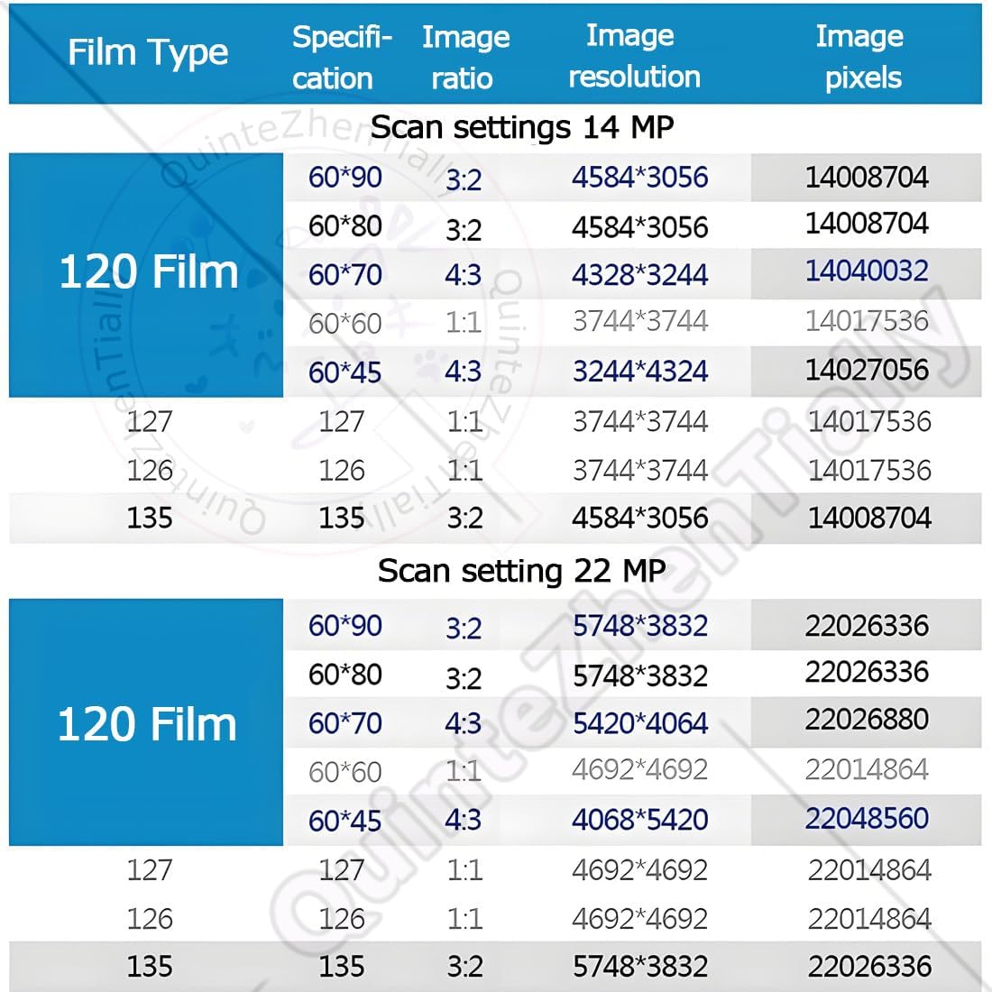This screenshot has width=992, height=992.
Task: Select the 60*60 specification in 22 MP section
Action: point(345,771)
